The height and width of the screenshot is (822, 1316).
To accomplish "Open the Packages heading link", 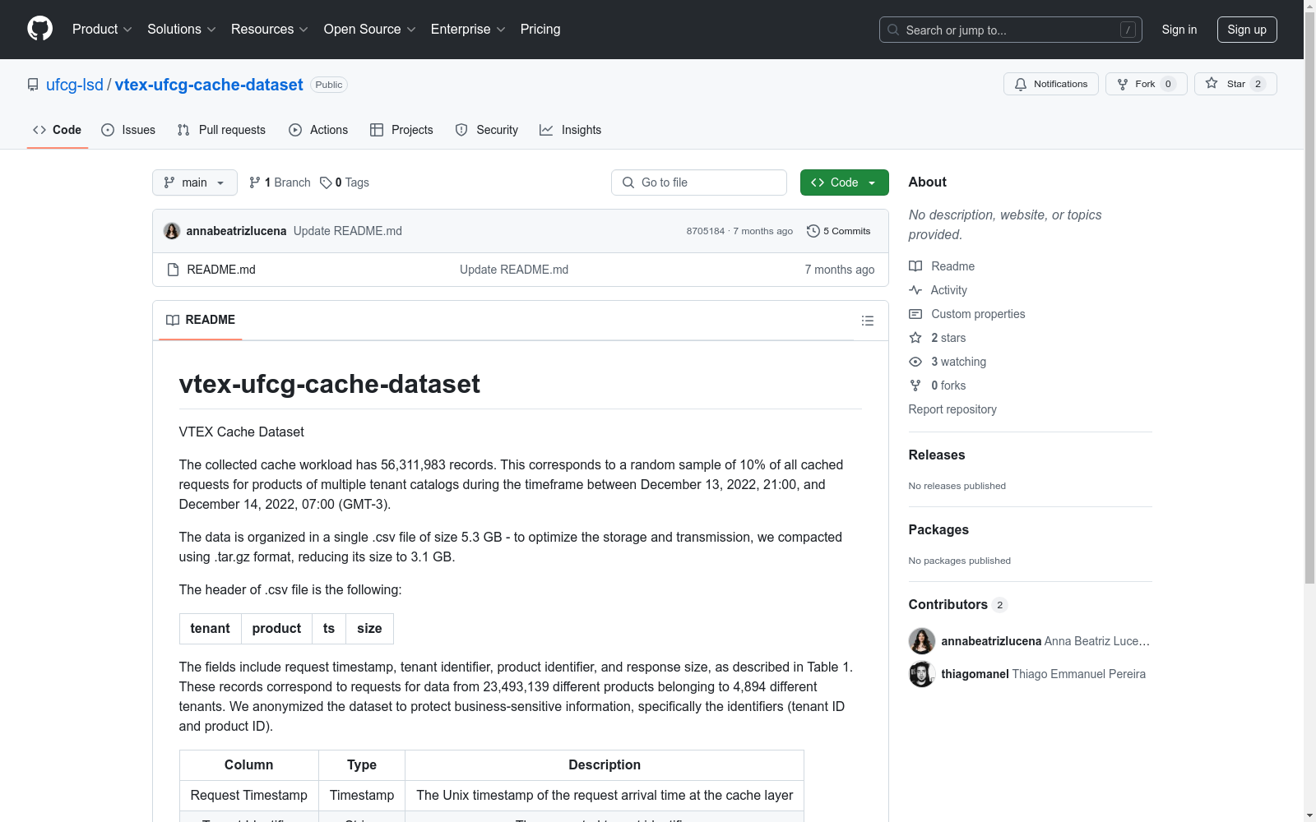I will (938, 530).
